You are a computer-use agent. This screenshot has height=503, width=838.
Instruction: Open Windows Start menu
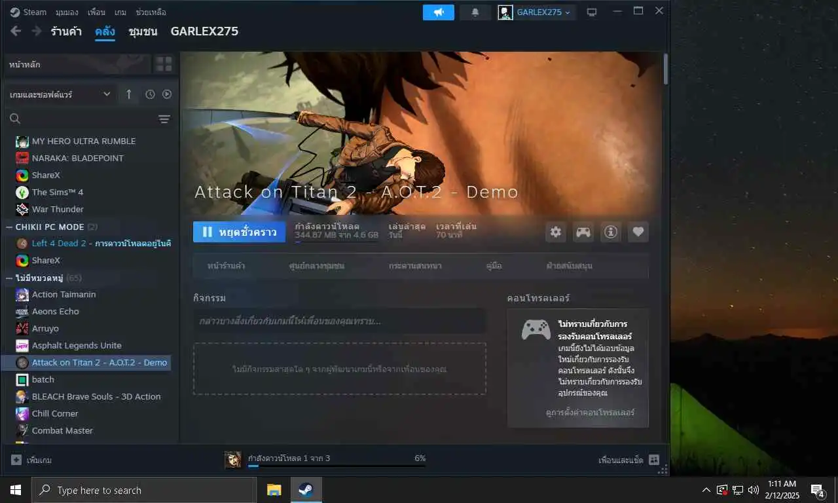click(16, 490)
